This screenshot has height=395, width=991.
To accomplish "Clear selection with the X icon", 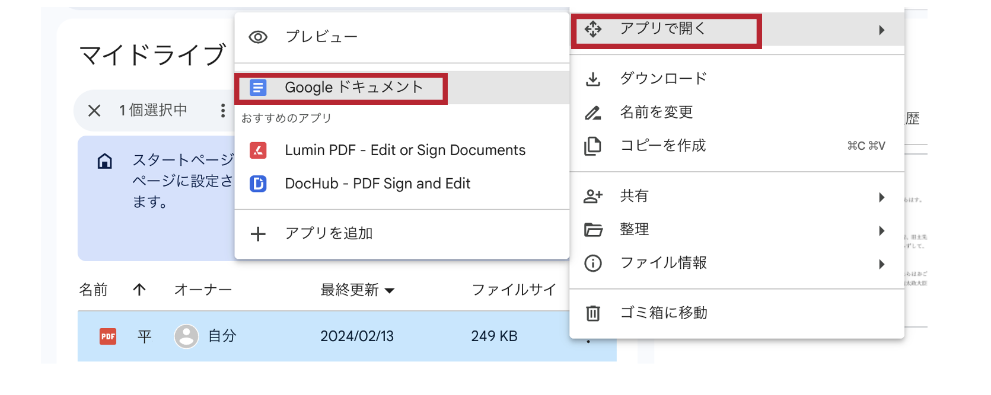I will point(94,111).
